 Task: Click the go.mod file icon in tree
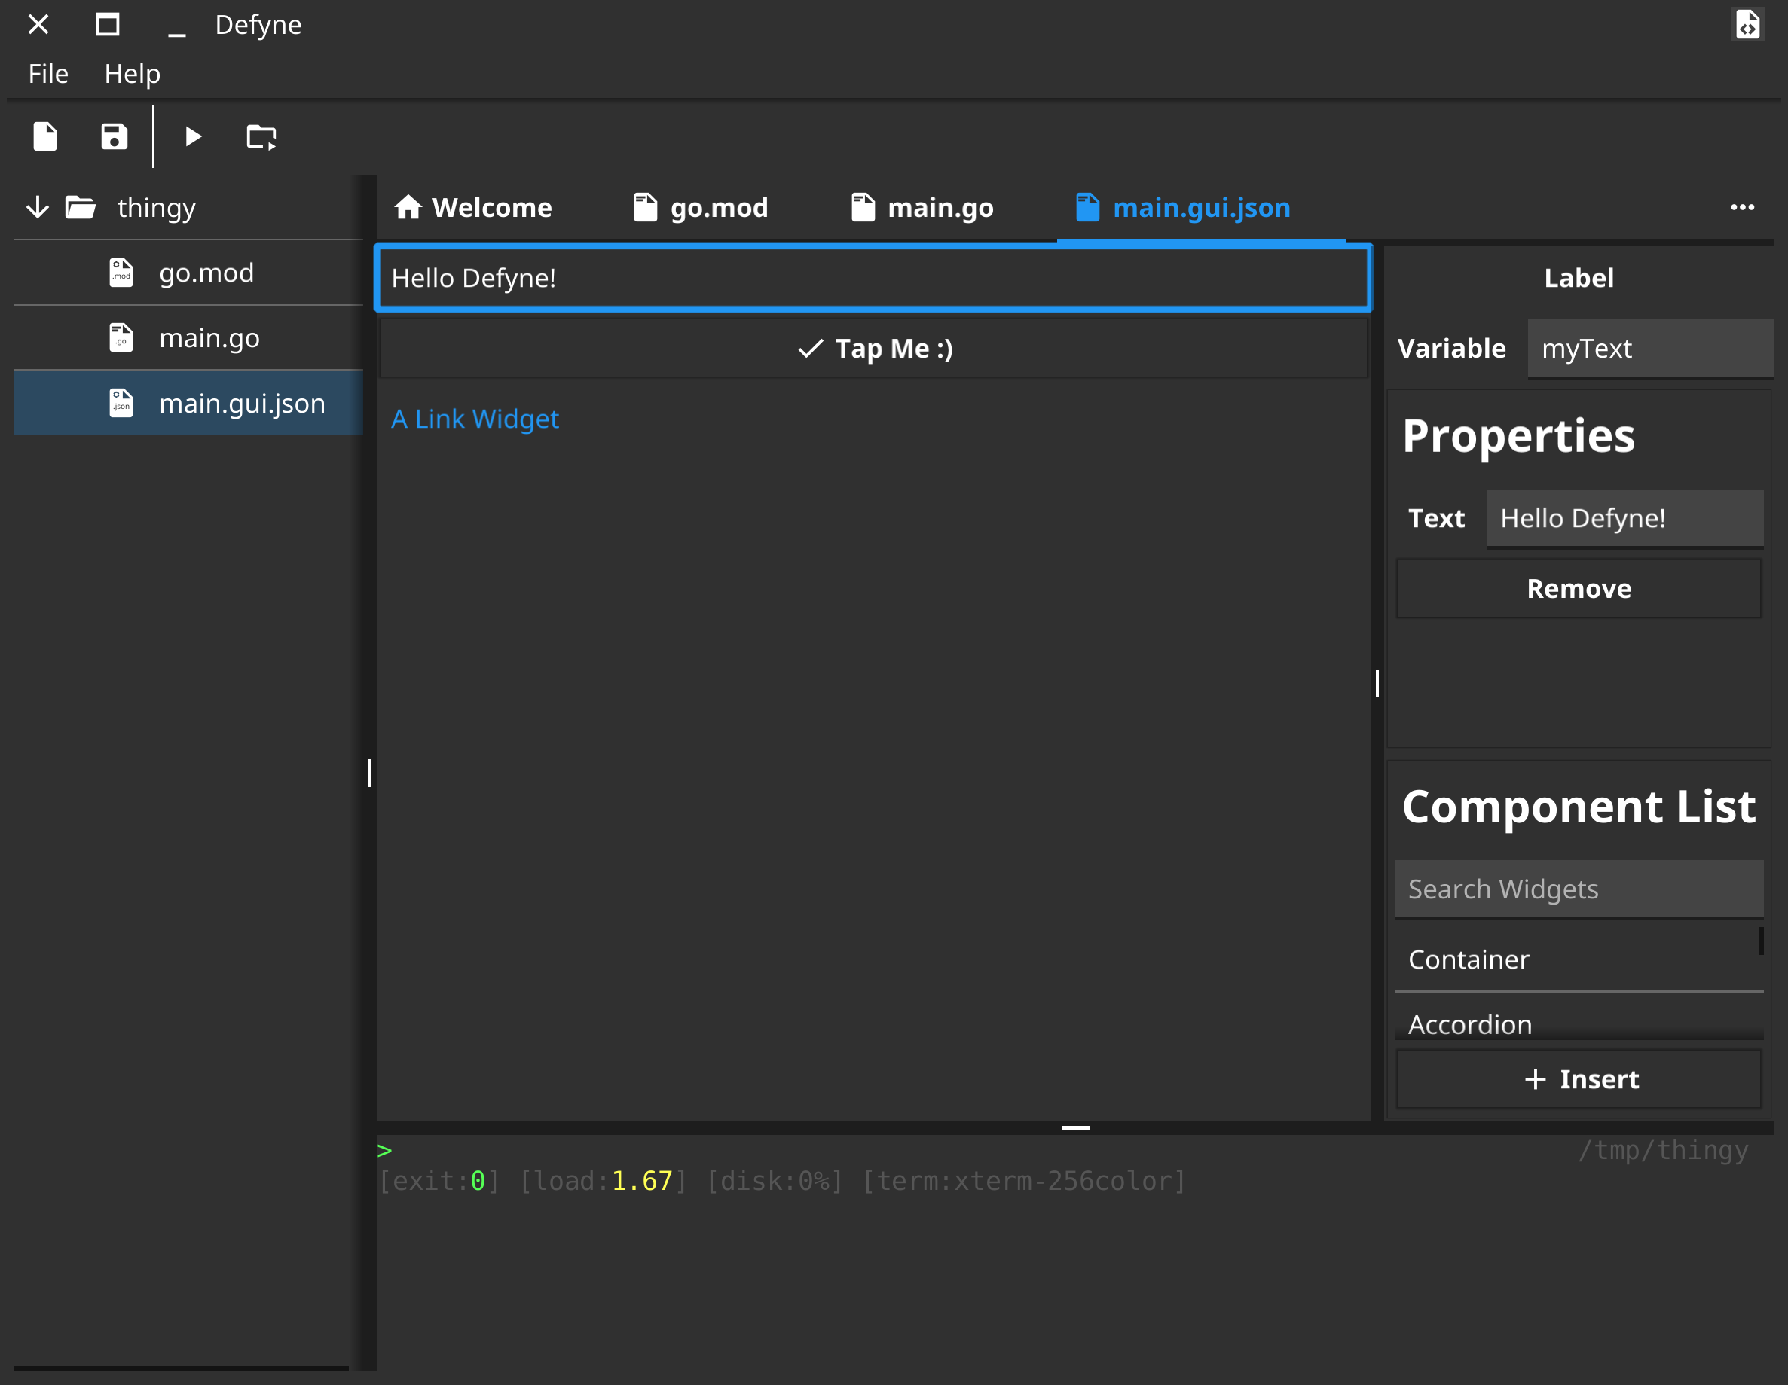click(x=121, y=273)
